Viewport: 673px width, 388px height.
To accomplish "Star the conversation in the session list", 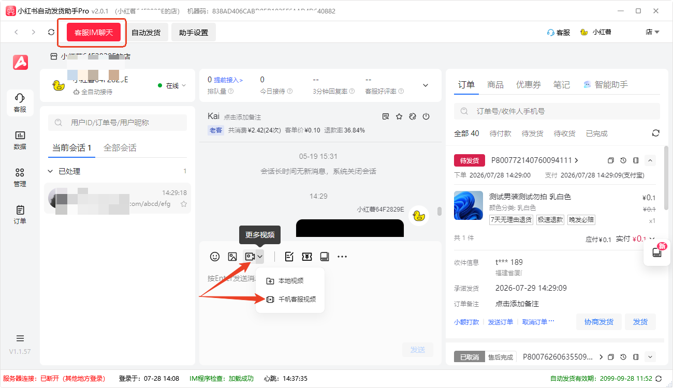I will 183,204.
